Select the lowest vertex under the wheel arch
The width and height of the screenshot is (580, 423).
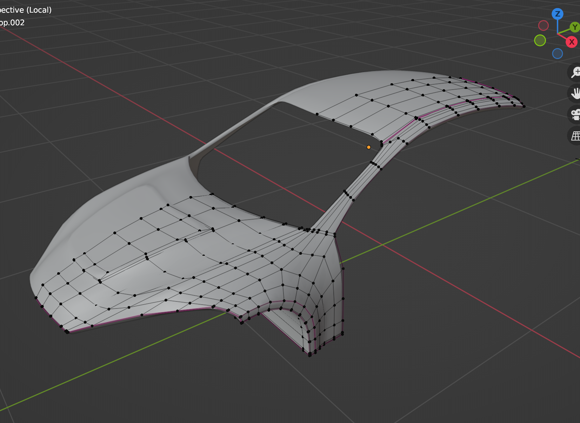point(309,355)
